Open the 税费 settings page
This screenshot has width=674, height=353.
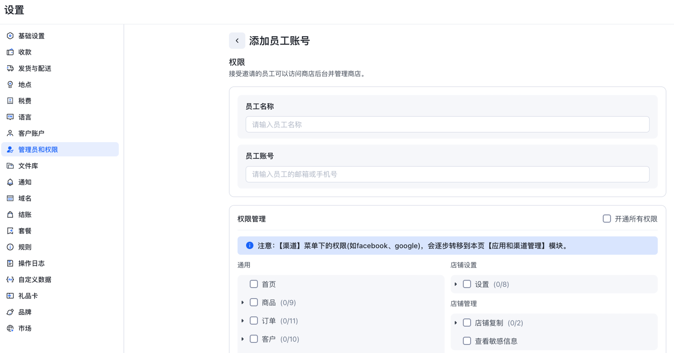60,101
